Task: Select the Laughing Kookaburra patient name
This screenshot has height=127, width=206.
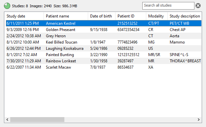Action: tap(65, 48)
